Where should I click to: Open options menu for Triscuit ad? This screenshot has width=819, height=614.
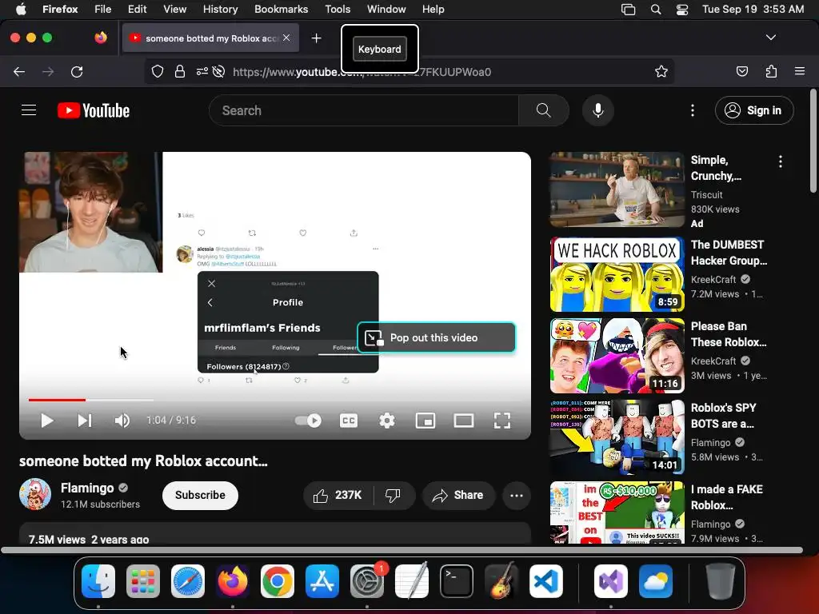click(781, 161)
